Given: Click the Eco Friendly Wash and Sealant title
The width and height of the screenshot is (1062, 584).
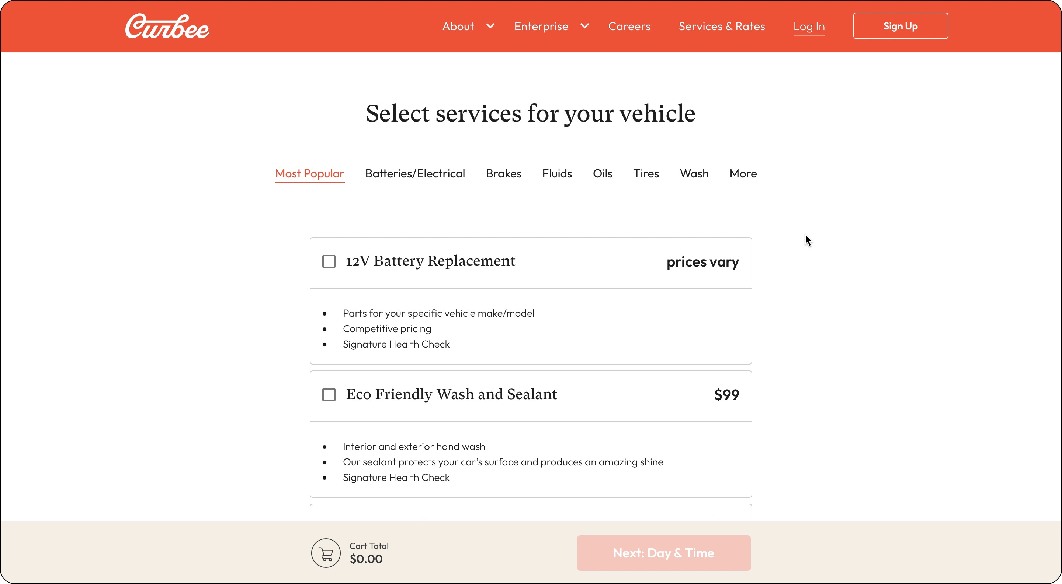Looking at the screenshot, I should [x=451, y=394].
